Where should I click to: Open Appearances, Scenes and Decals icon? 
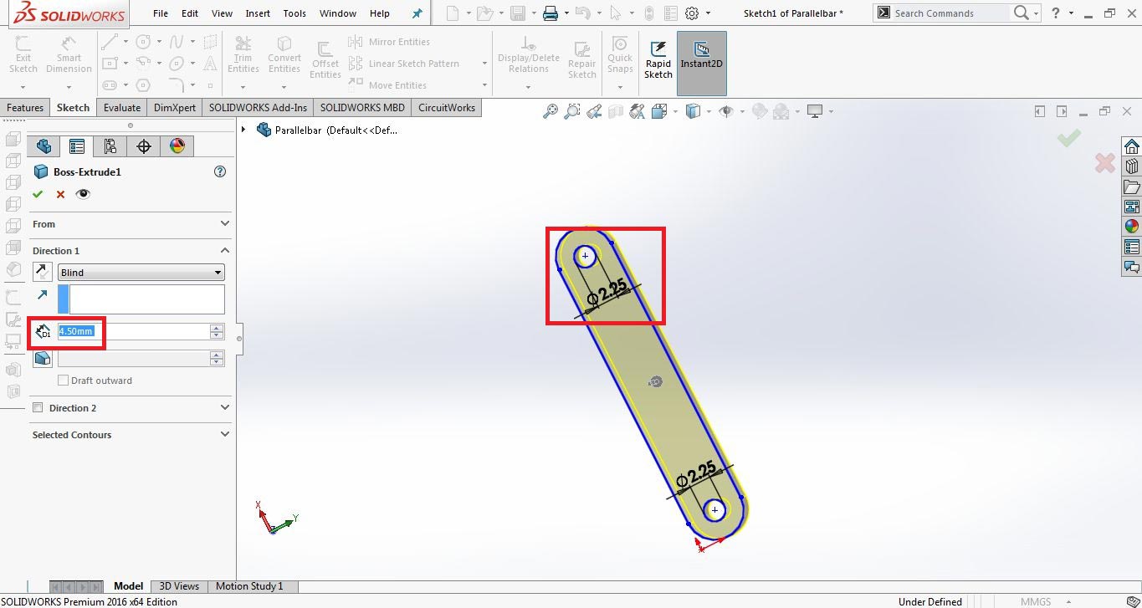(x=1131, y=227)
